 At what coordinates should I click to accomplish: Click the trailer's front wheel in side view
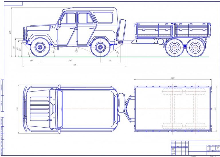(x=174, y=48)
